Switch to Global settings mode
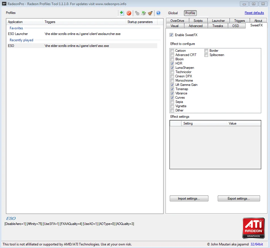The height and width of the screenshot is (248, 270). (173, 13)
